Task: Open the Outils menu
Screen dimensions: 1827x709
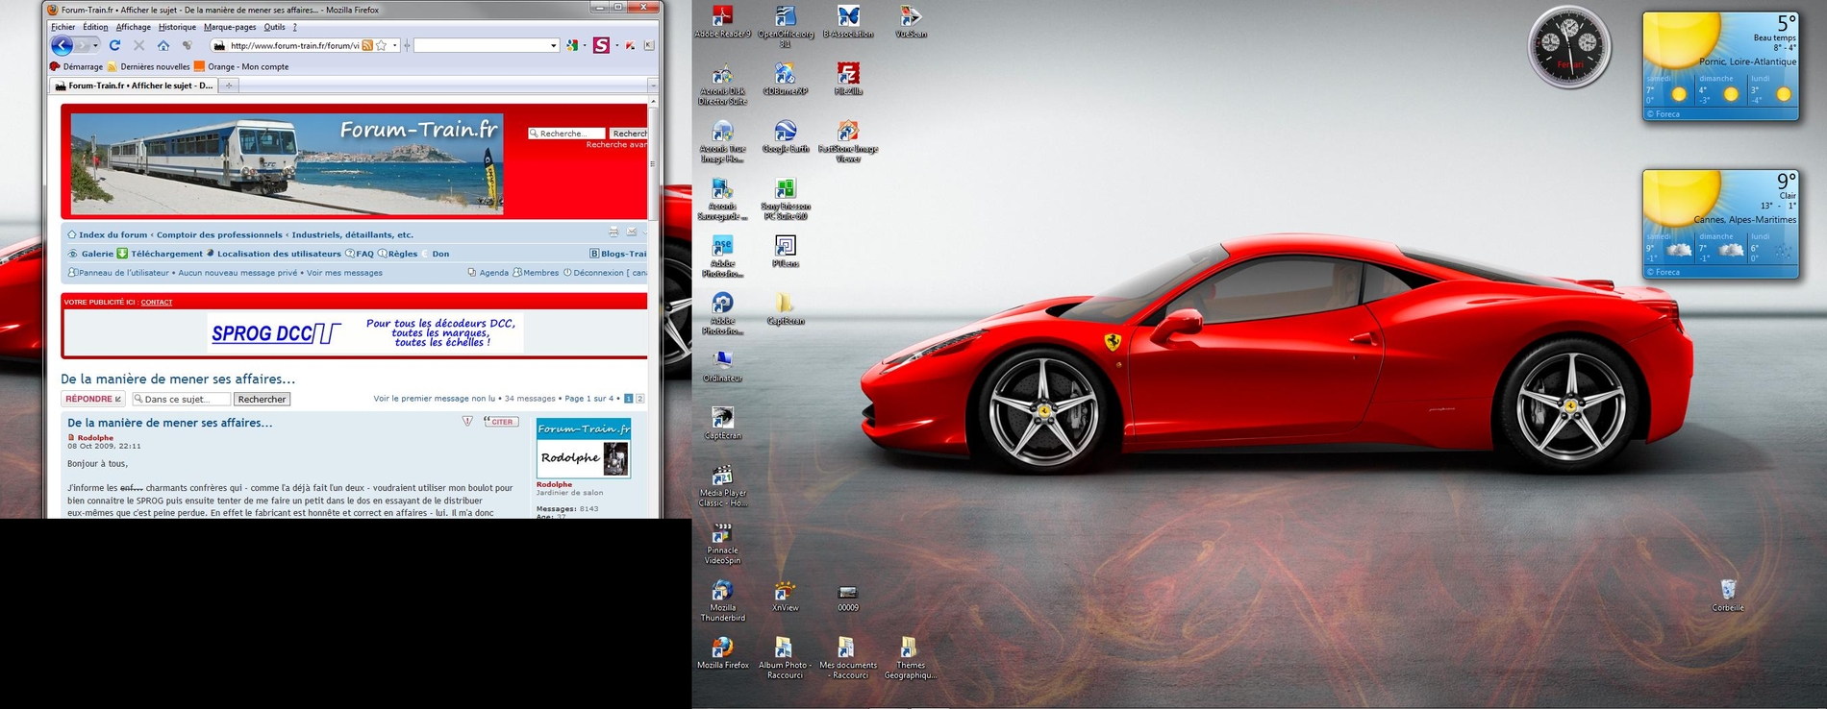Action: (x=274, y=27)
